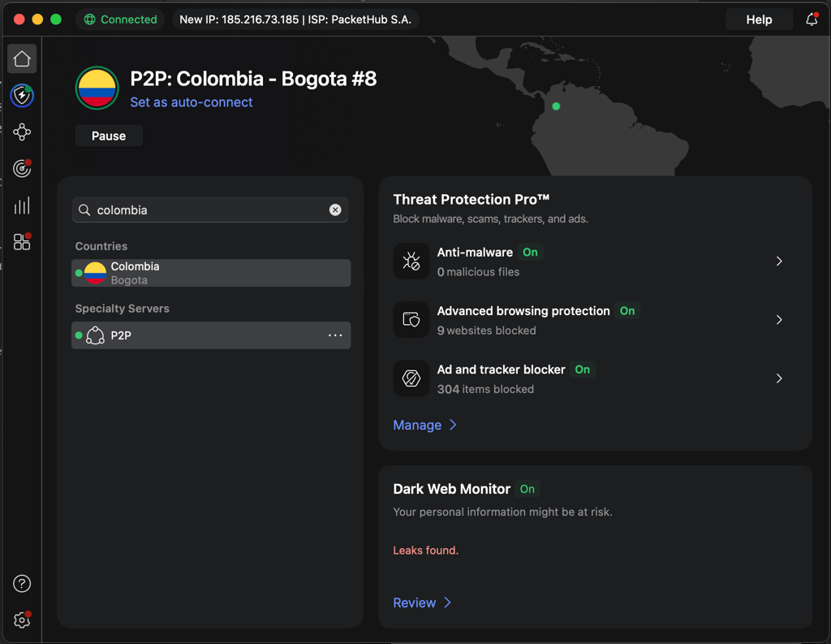Open Meshnet icon in sidebar

coord(22,132)
